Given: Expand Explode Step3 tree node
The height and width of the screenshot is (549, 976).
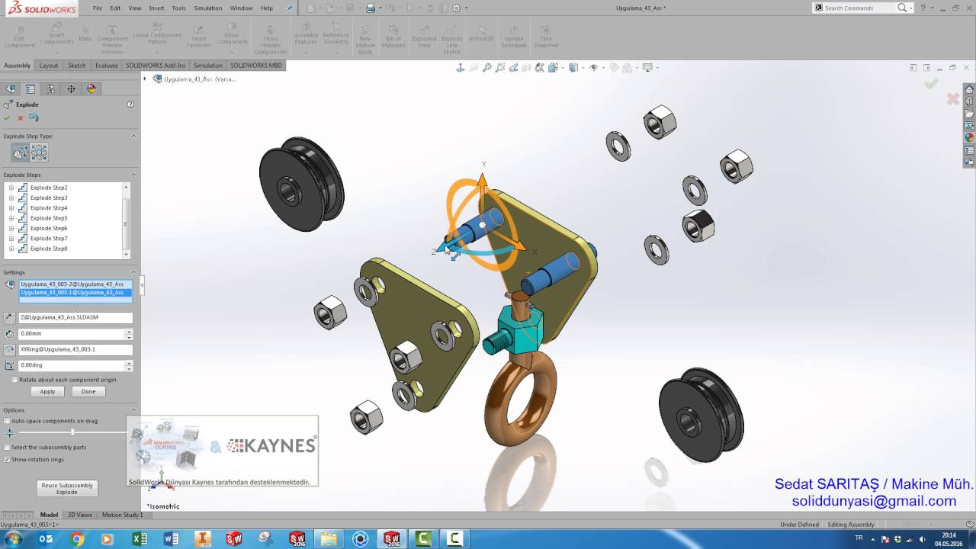Looking at the screenshot, I should (11, 197).
